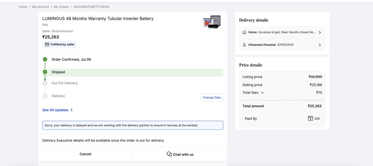Click Price details heading
This screenshot has height=166, width=373.
(251, 65)
